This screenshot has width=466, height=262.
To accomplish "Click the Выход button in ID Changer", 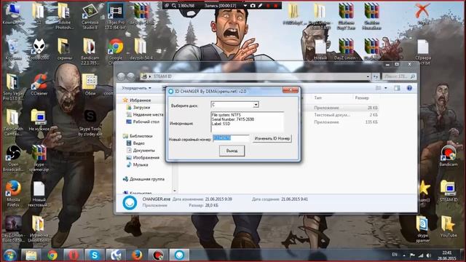I will (x=232, y=151).
